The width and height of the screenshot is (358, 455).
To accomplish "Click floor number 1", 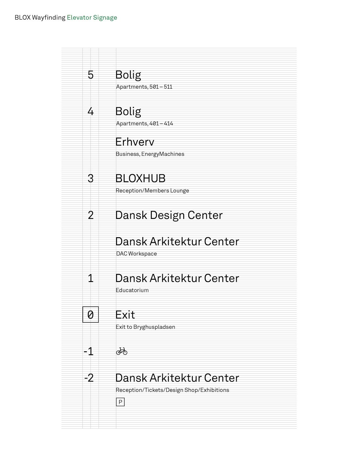I will tap(91, 278).
